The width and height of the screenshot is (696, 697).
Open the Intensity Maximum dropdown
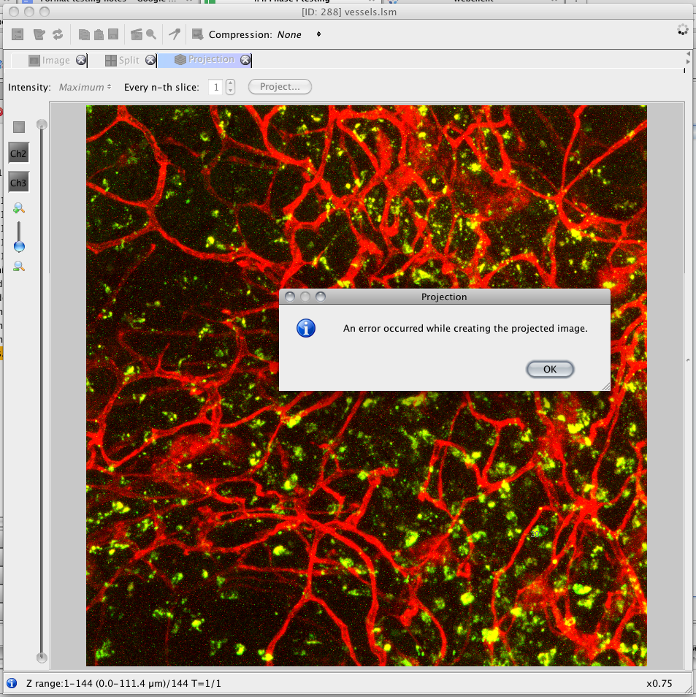85,87
